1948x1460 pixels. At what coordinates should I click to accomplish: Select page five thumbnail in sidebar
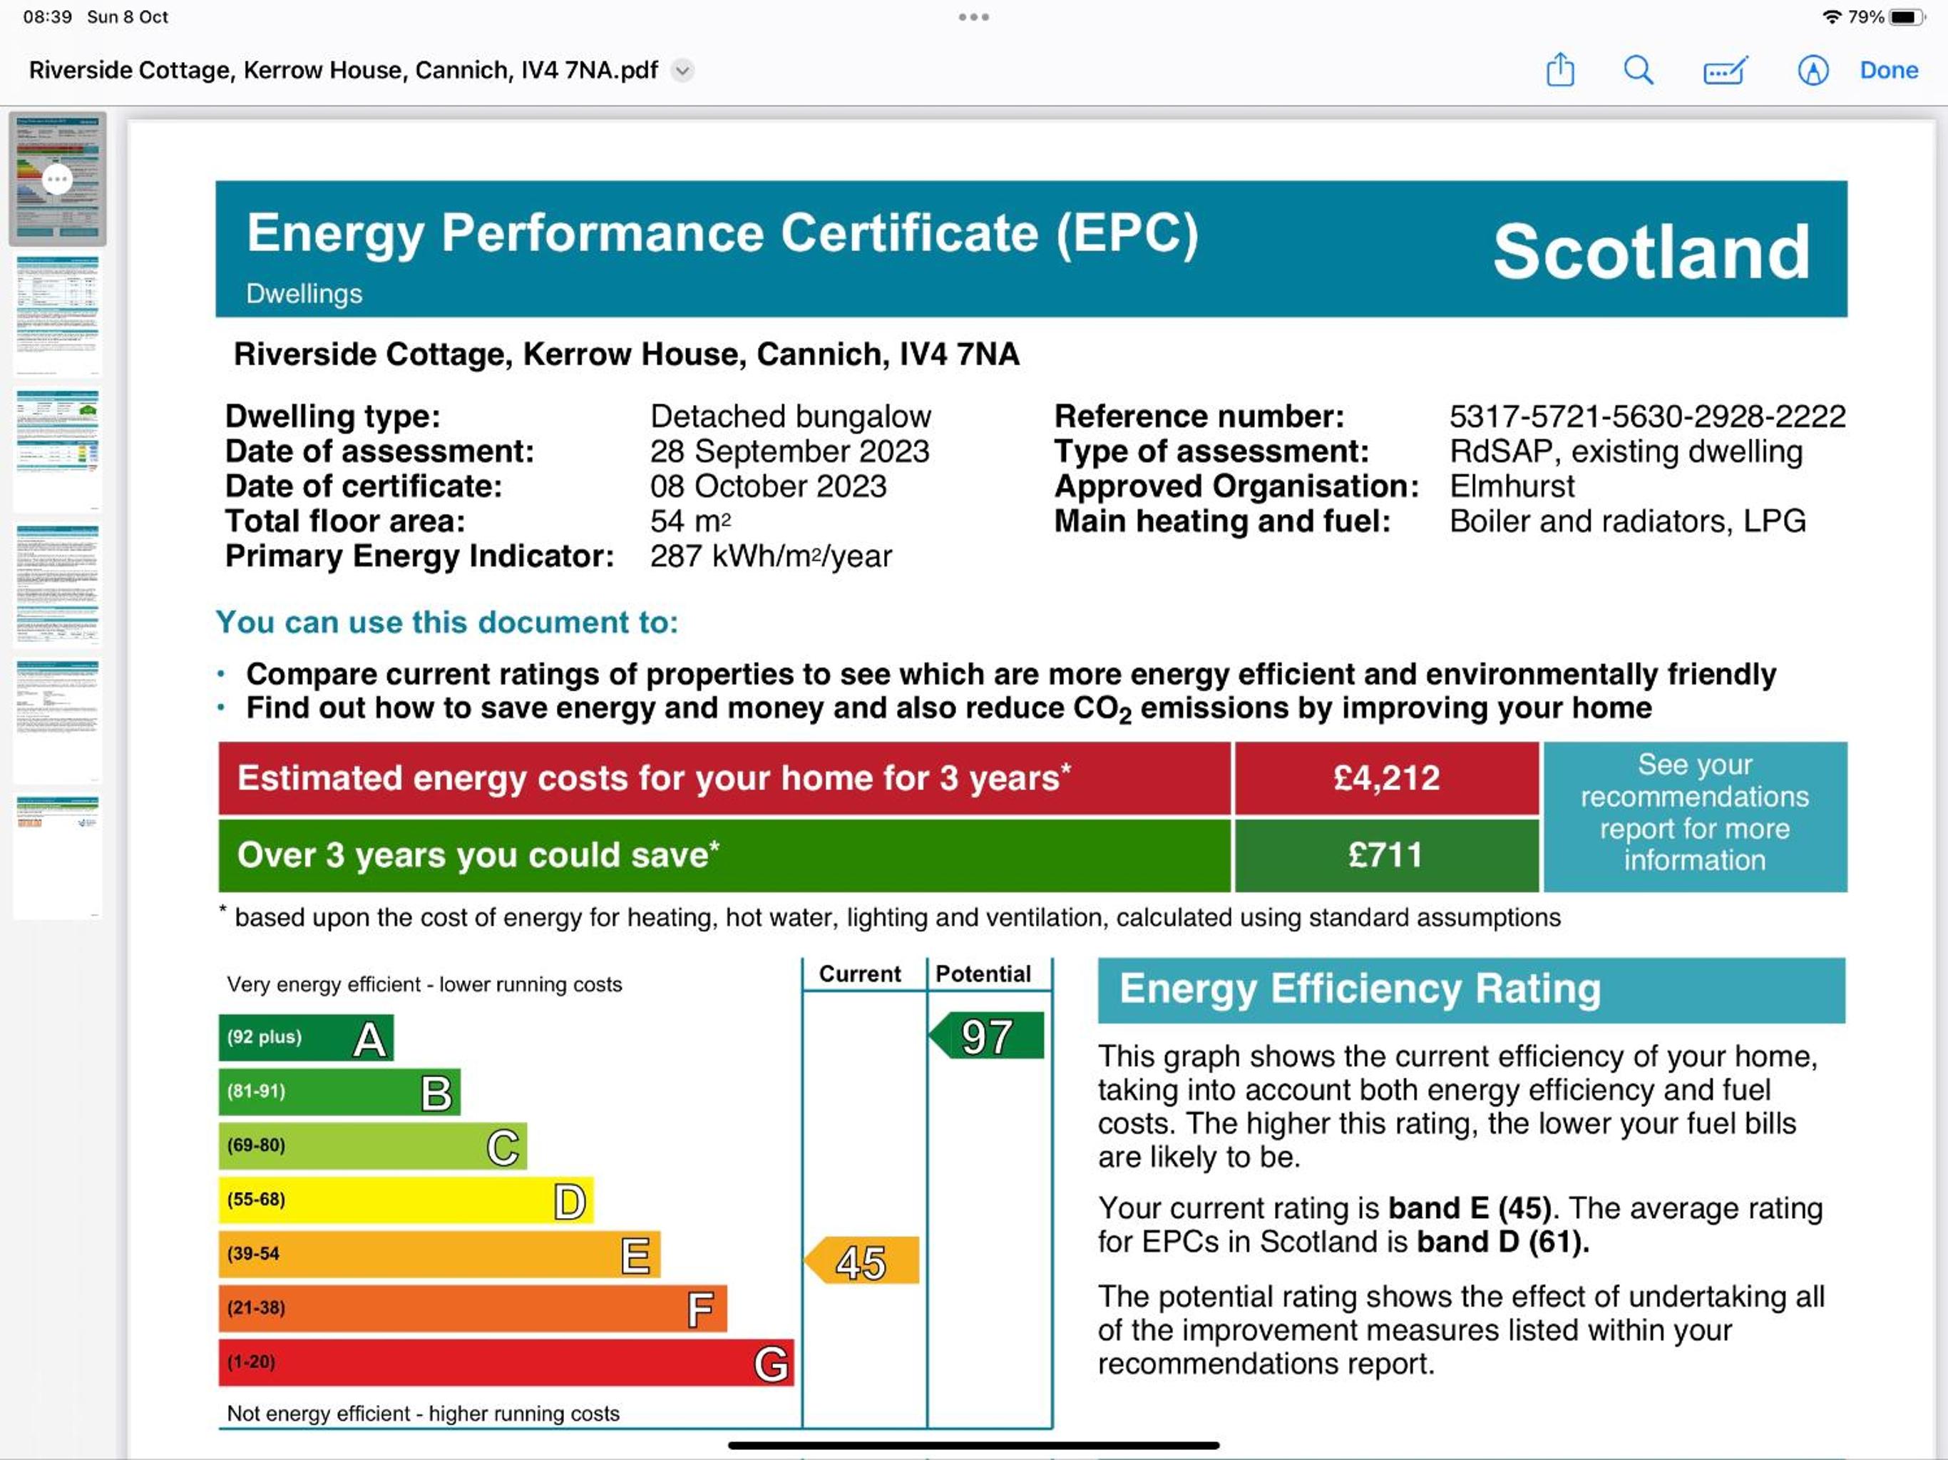click(57, 721)
